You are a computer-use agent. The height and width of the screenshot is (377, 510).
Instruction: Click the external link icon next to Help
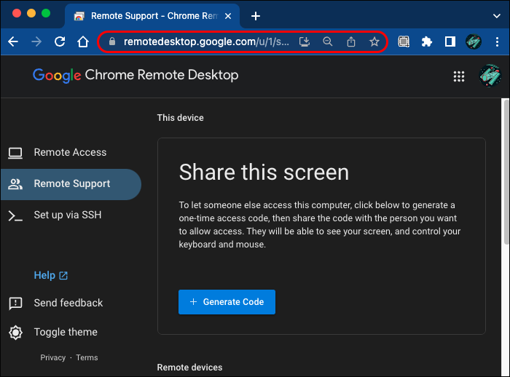coord(63,276)
